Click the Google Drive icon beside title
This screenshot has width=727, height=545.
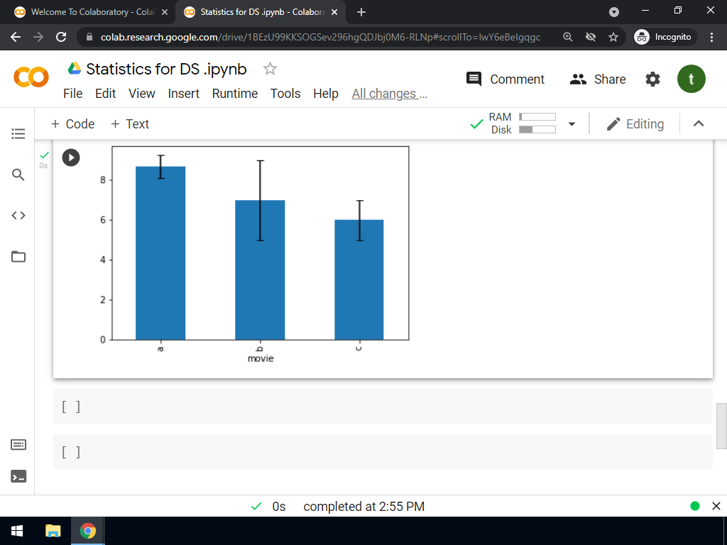click(74, 69)
